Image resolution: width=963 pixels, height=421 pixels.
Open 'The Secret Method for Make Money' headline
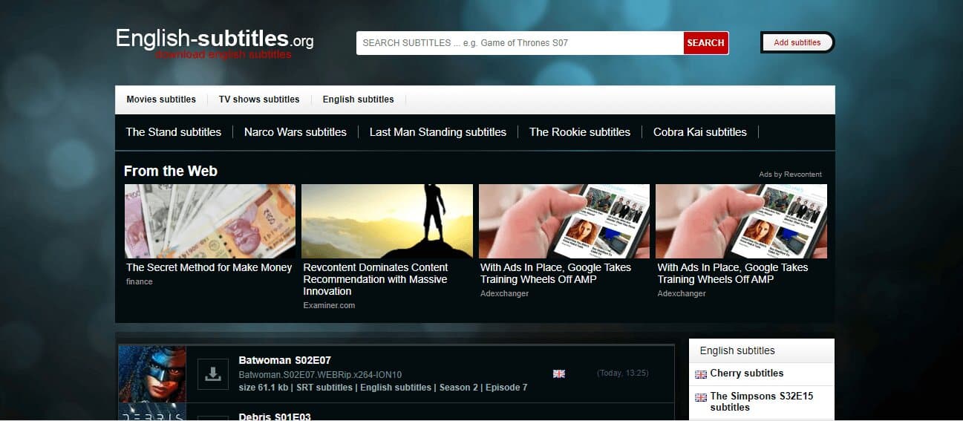(209, 267)
